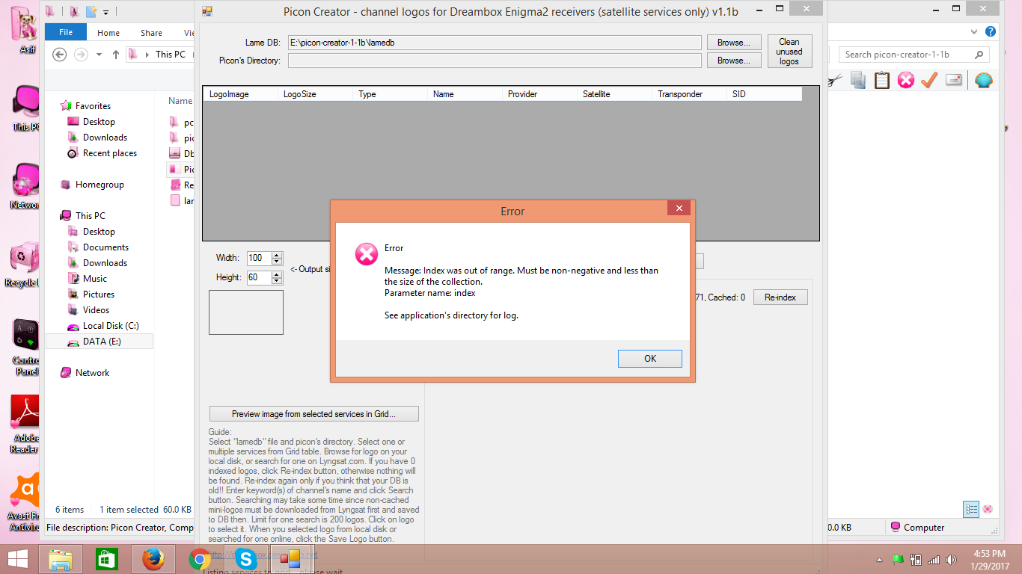Launch Skype from the taskbar
The height and width of the screenshot is (574, 1022).
(x=245, y=559)
